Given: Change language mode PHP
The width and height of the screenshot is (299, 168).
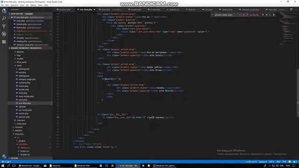Looking at the screenshot, I should [x=285, y=162].
